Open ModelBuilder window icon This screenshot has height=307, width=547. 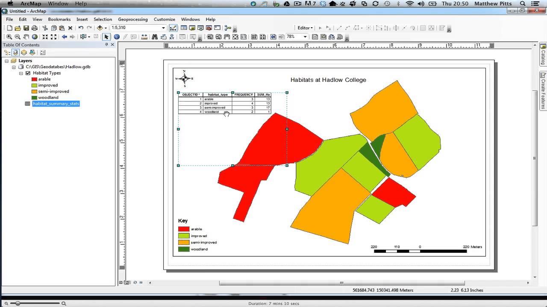[228, 28]
